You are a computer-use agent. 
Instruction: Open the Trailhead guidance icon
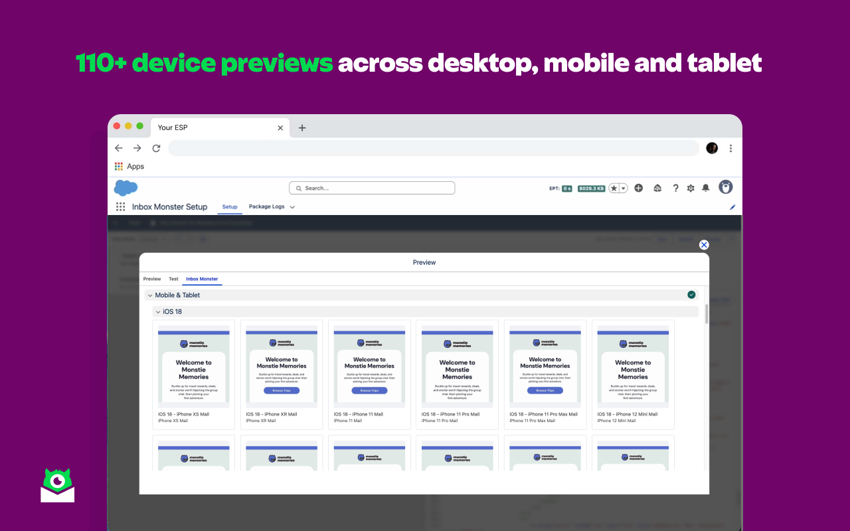pos(657,188)
